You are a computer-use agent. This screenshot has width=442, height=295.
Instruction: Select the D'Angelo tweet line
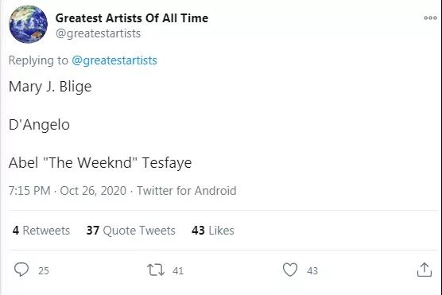tap(39, 125)
